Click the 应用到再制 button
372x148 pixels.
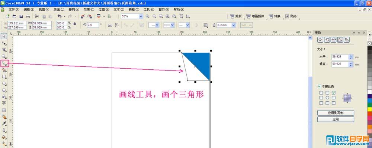(x=336, y=113)
